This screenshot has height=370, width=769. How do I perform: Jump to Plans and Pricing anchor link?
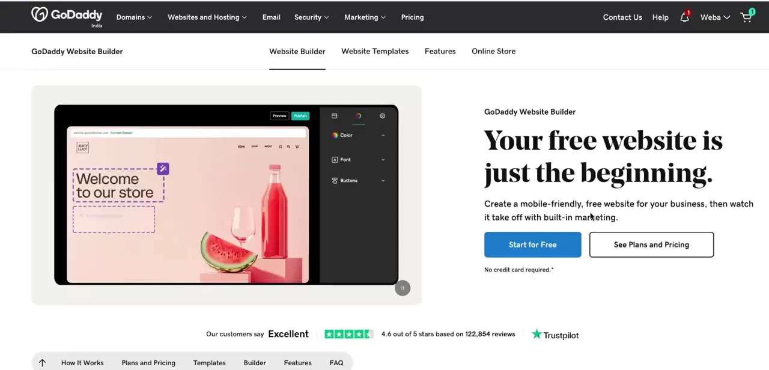(148, 363)
